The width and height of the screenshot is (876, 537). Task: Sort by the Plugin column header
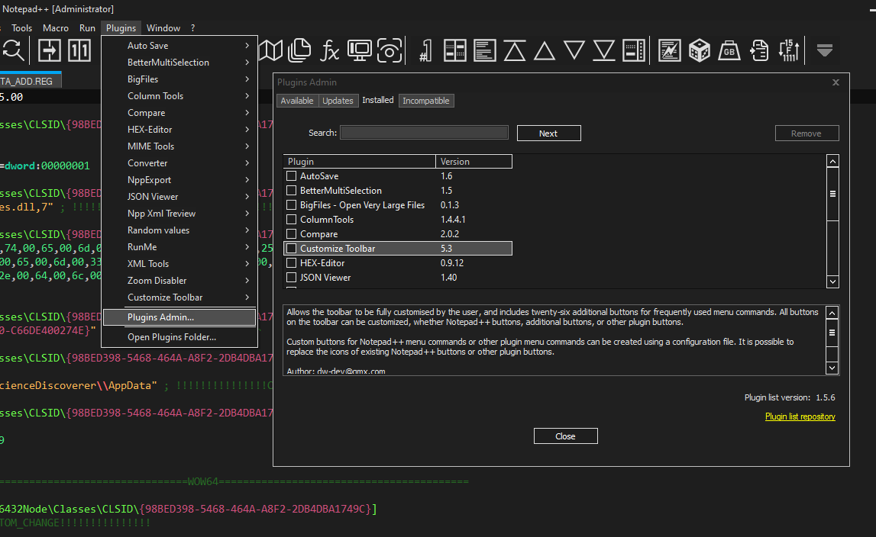click(359, 161)
